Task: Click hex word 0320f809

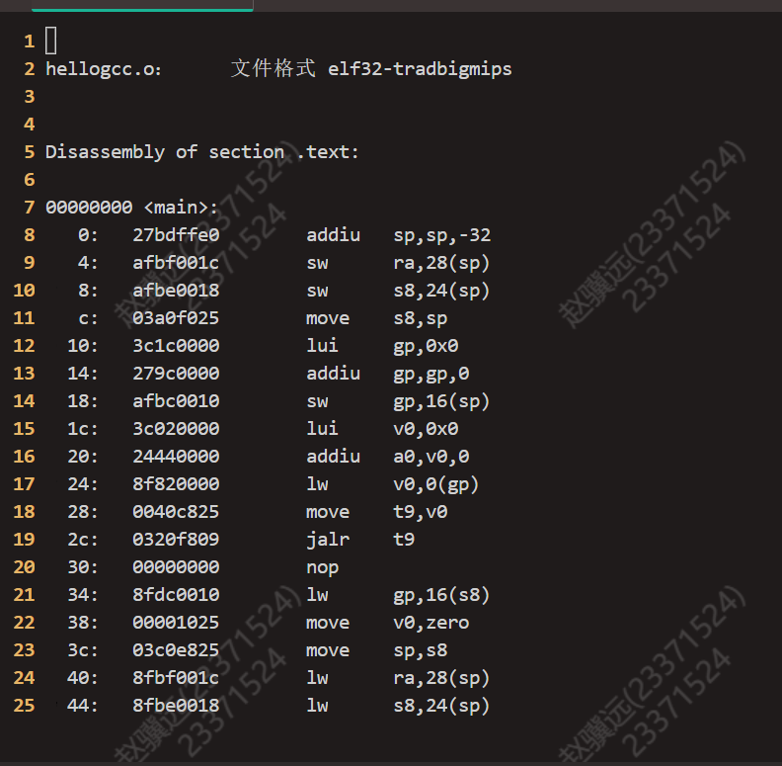Action: [x=176, y=540]
